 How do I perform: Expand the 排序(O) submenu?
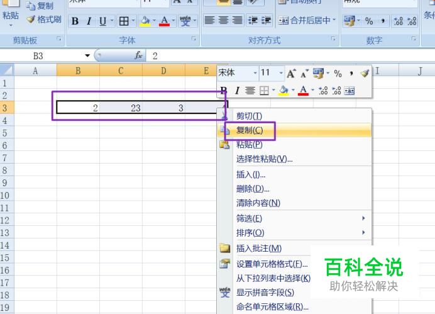pos(294,233)
